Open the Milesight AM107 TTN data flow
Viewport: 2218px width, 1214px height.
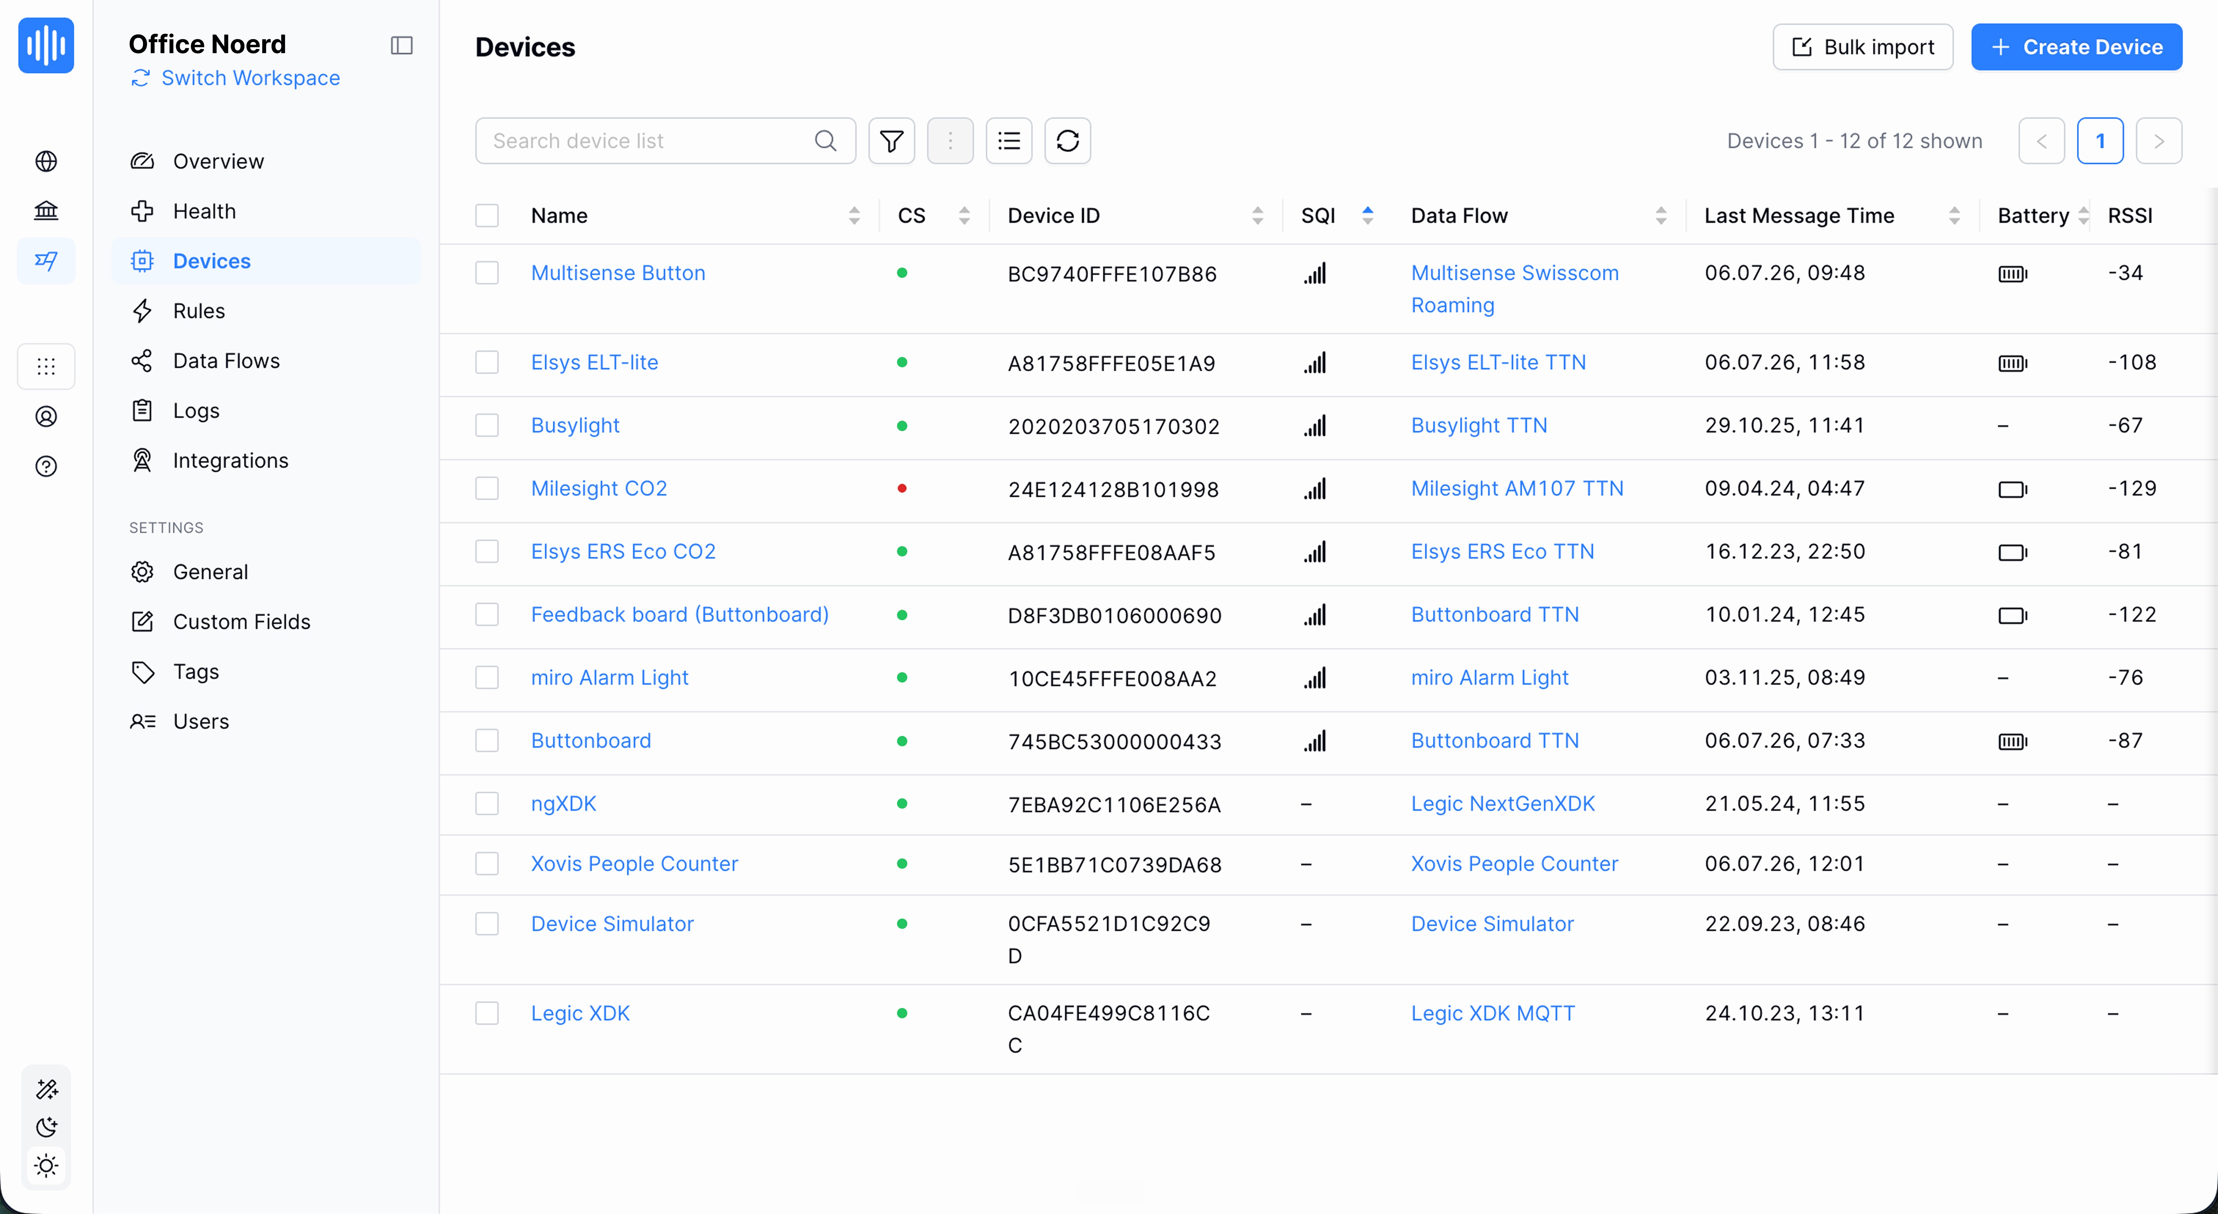[1516, 488]
